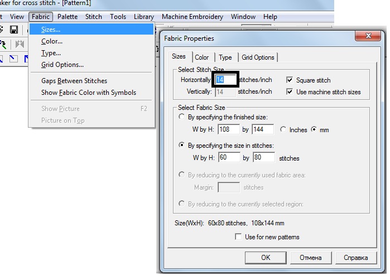Open the Window menu
The height and width of the screenshot is (280, 390).
click(243, 17)
